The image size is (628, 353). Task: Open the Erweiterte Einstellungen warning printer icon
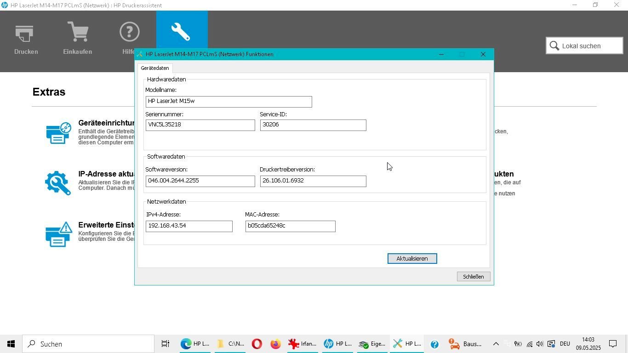point(58,234)
